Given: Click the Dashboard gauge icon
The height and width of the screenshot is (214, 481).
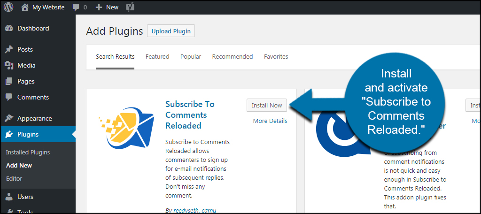Looking at the screenshot, I should 9,28.
